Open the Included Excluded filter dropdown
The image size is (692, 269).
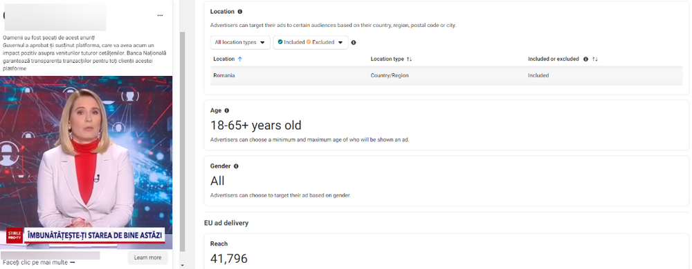tap(311, 43)
